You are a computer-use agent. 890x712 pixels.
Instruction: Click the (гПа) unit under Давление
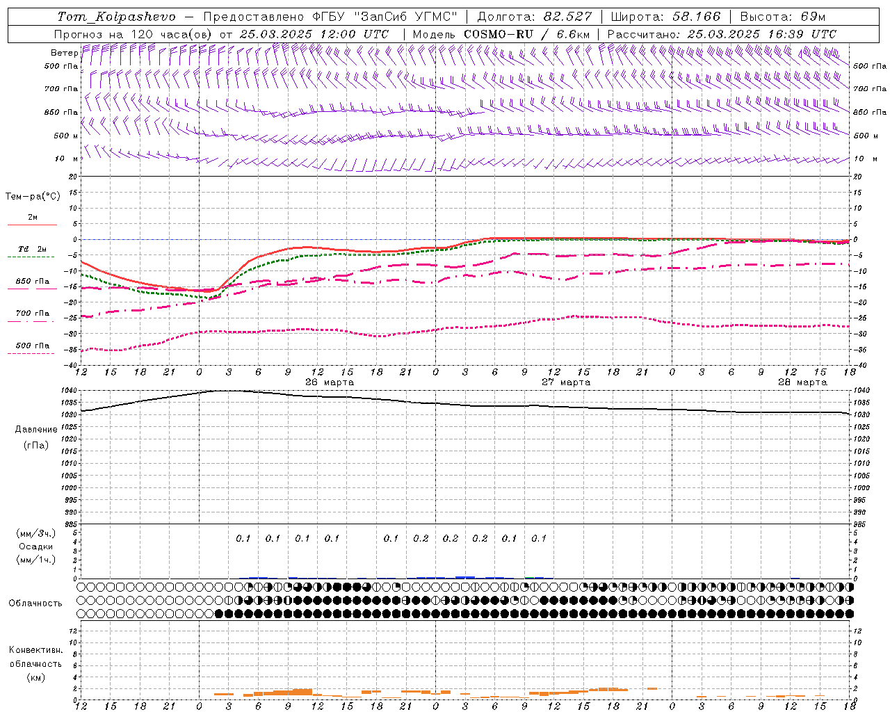pyautogui.click(x=36, y=446)
